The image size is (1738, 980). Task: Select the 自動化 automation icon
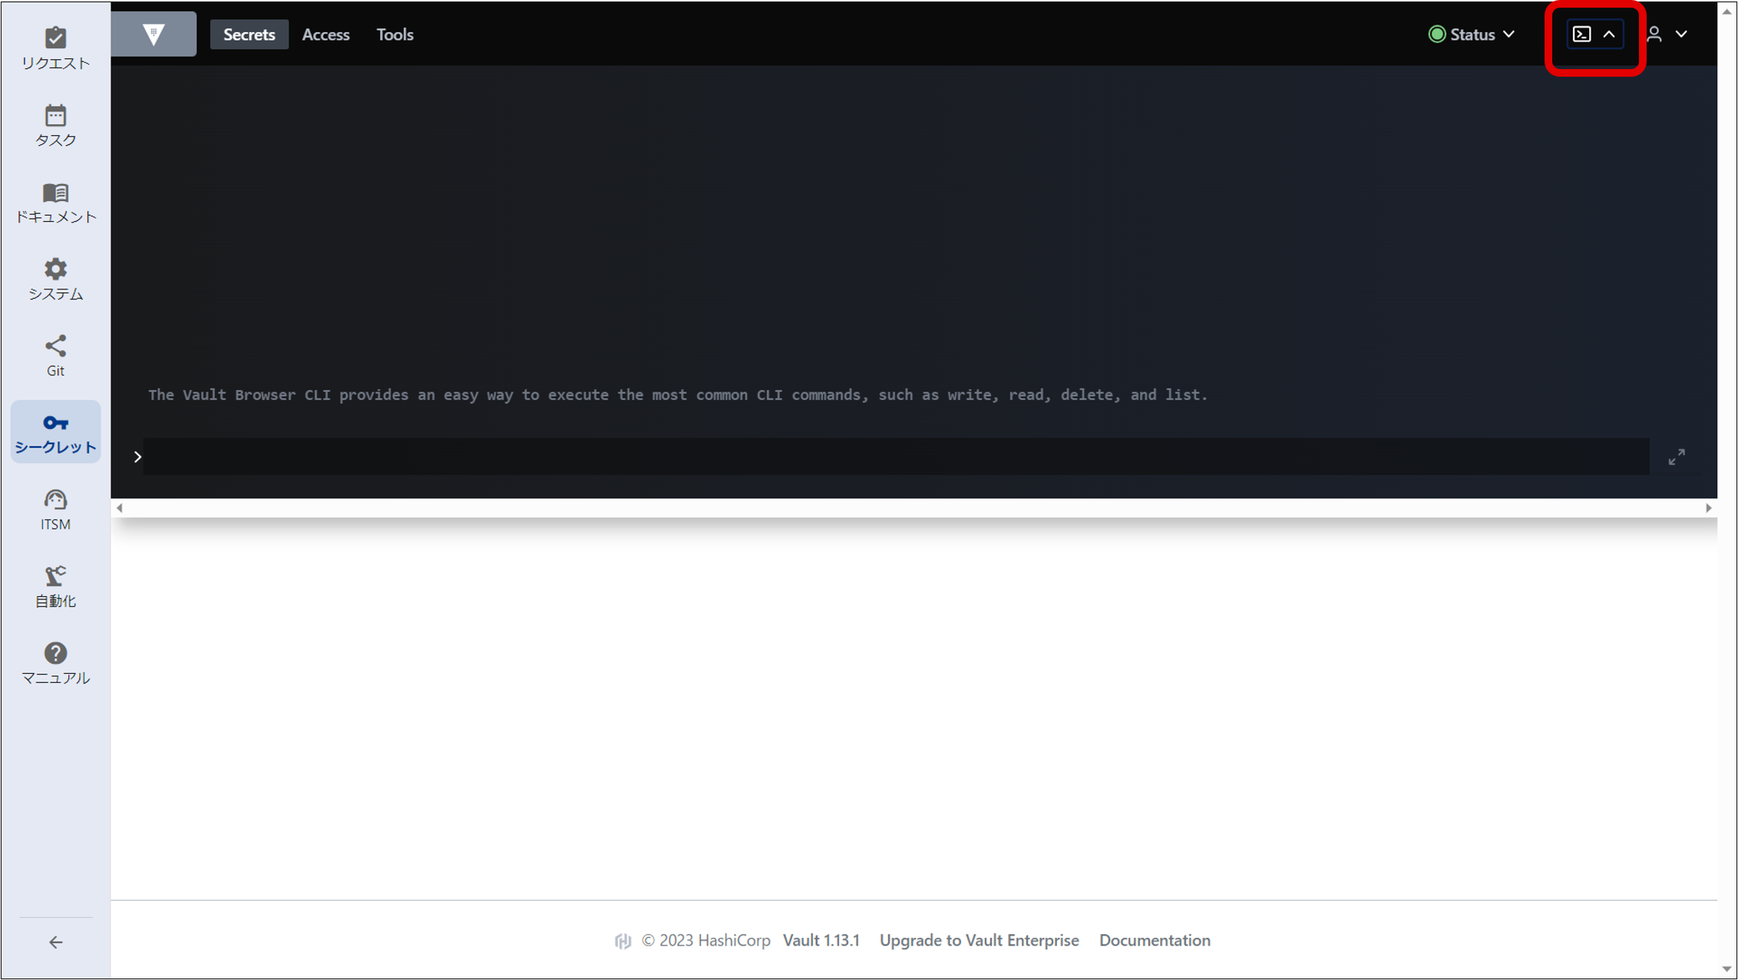tap(55, 584)
